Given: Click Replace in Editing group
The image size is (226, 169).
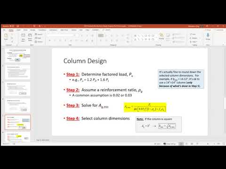Looking at the screenshot, I should (194, 38).
